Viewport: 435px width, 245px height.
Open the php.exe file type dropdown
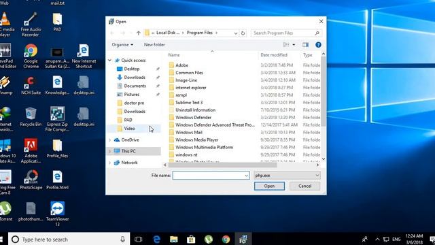click(x=287, y=176)
